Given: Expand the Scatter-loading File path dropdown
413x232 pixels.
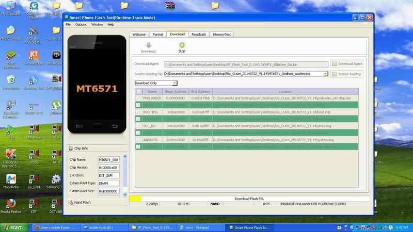Looking at the screenshot, I should 325,74.
